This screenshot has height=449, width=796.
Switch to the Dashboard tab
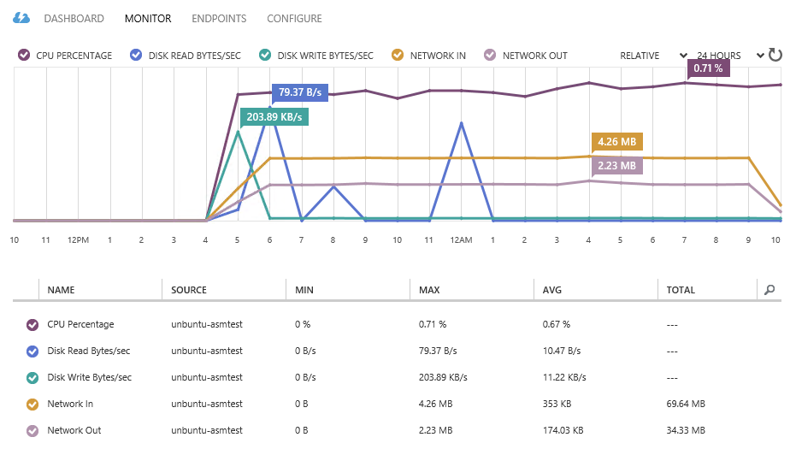[74, 18]
